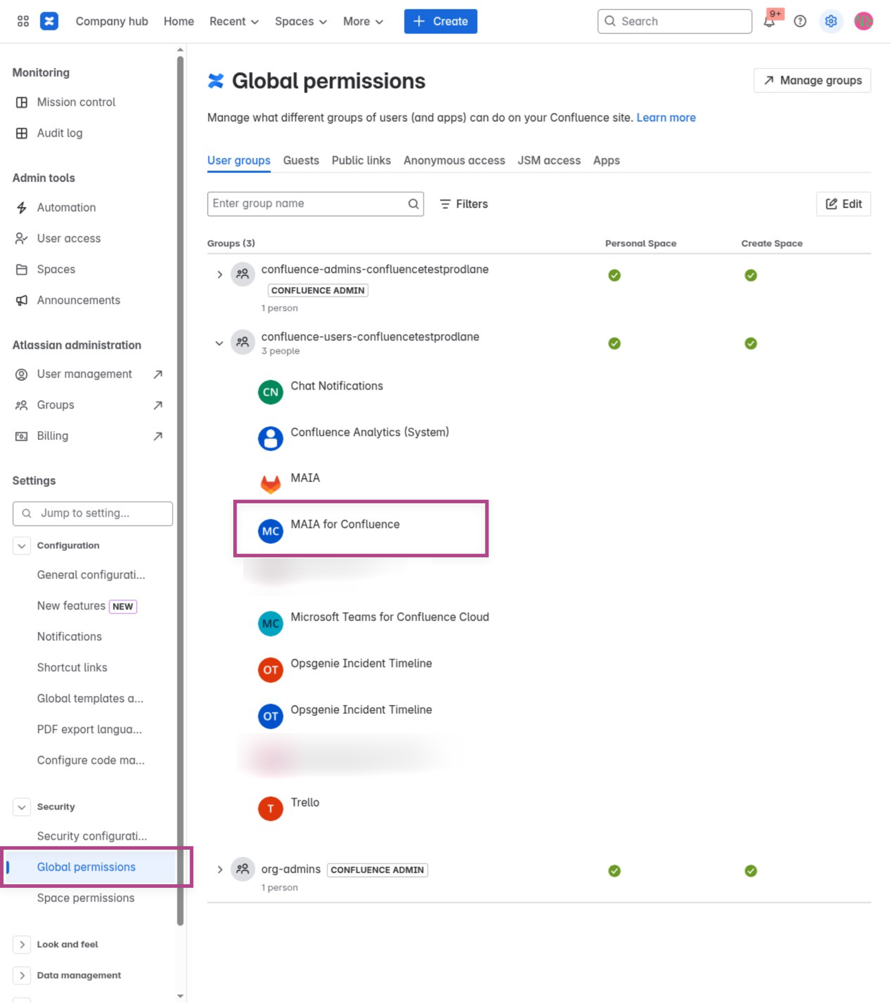The height and width of the screenshot is (1003, 891).
Task: Switch to the Guests tab
Action: tap(301, 161)
